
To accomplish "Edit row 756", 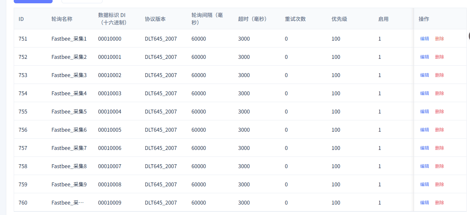I will tap(424, 130).
